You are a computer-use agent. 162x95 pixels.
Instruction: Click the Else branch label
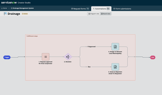pyautogui.click(x=89, y=67)
